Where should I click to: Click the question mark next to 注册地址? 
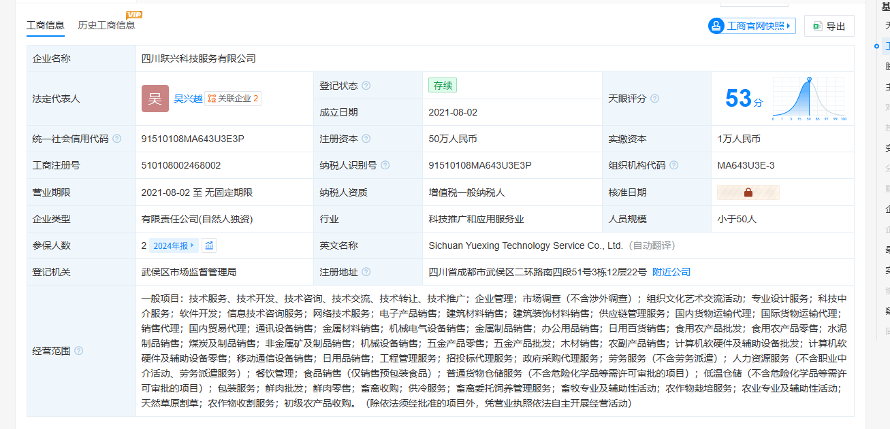(x=366, y=272)
